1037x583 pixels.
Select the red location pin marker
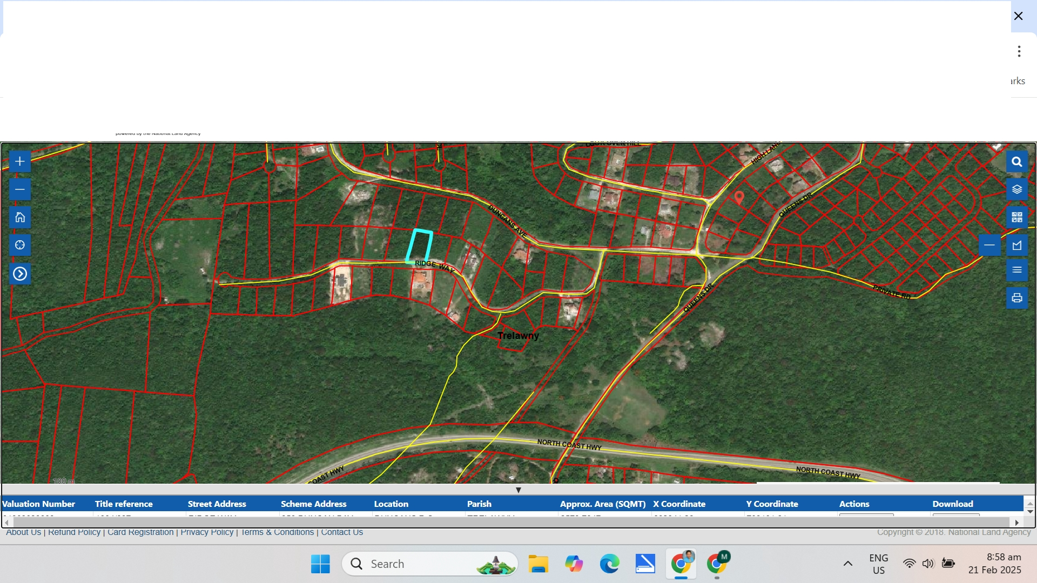[739, 198]
